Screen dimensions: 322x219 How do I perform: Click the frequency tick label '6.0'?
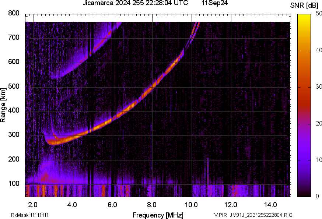[112, 205]
